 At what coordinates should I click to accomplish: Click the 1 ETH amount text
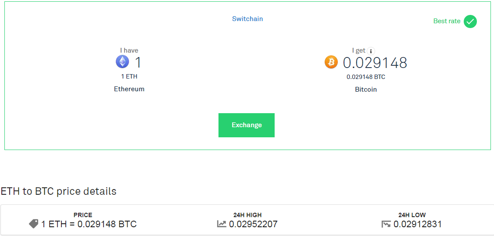[129, 76]
